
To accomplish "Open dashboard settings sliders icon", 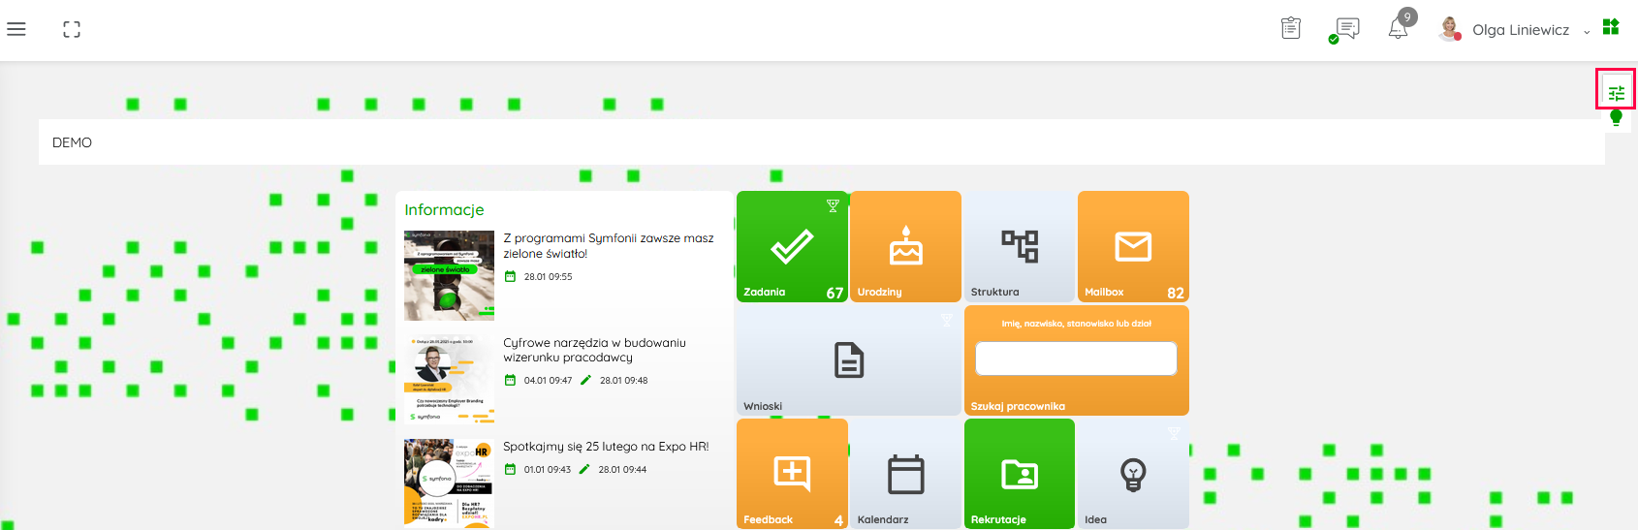I will tap(1616, 93).
